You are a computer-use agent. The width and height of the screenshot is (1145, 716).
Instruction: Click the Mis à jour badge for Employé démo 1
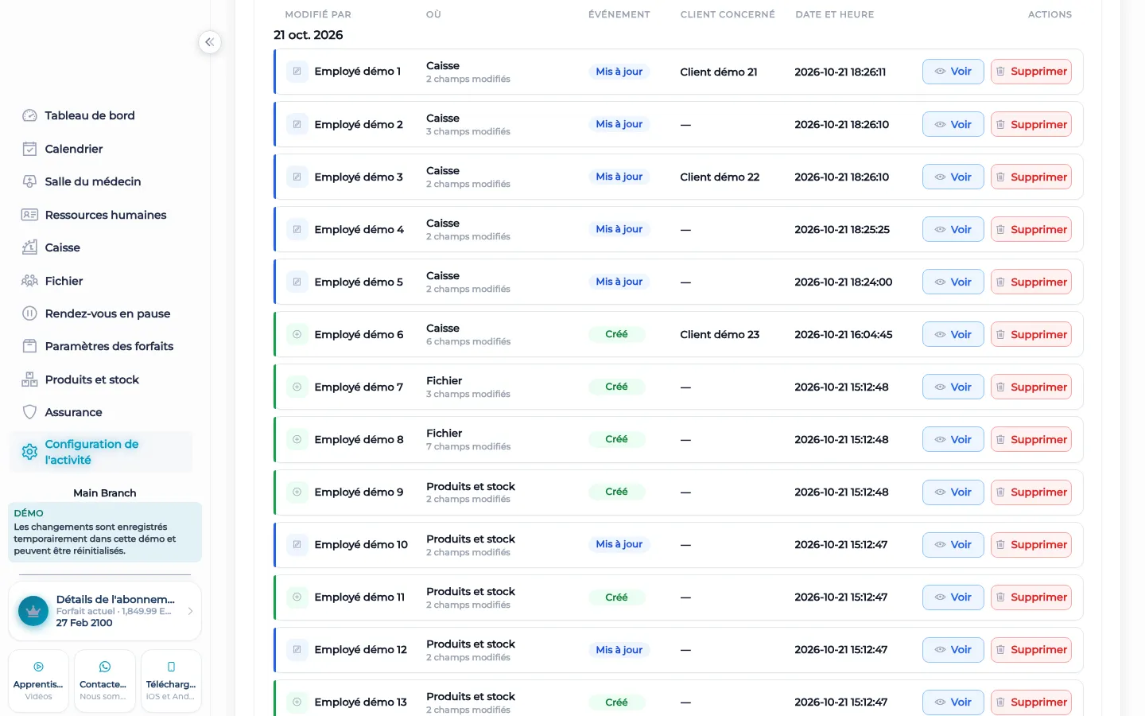point(619,72)
